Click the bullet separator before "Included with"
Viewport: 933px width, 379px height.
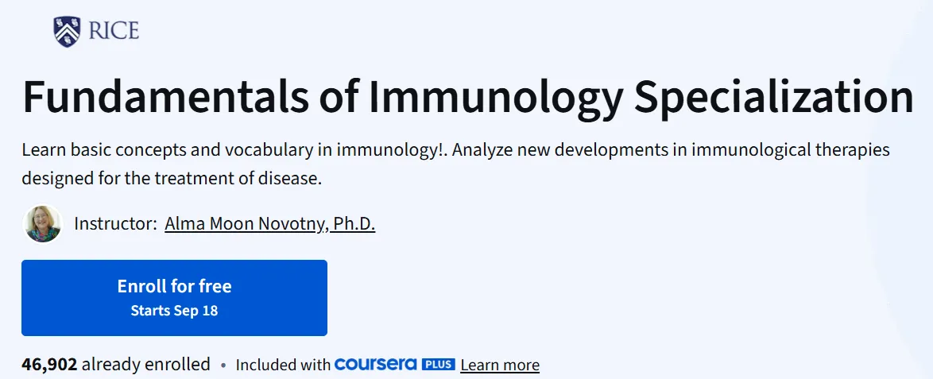point(223,365)
